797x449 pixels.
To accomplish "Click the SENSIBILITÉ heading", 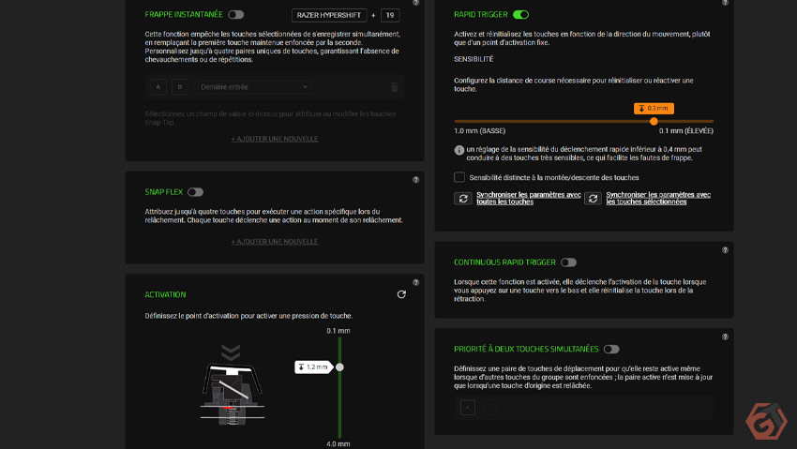I will pos(474,59).
